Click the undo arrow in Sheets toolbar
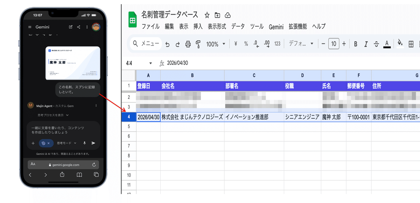Image resolution: width=420 pixels, height=203 pixels. point(167,44)
